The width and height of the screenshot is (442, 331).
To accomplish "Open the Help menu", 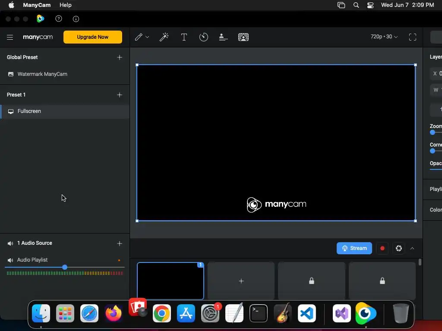I will pos(66,5).
